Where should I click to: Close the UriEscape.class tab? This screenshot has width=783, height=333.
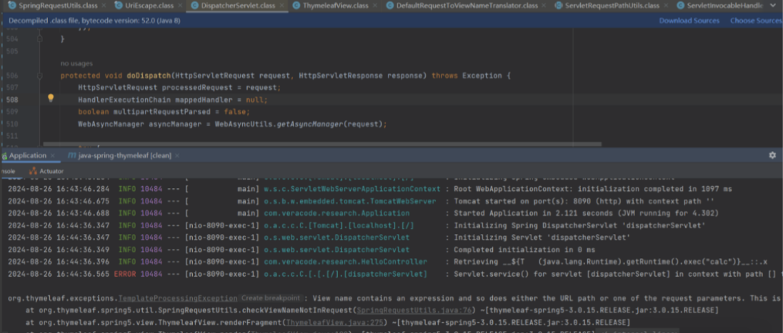point(181,6)
